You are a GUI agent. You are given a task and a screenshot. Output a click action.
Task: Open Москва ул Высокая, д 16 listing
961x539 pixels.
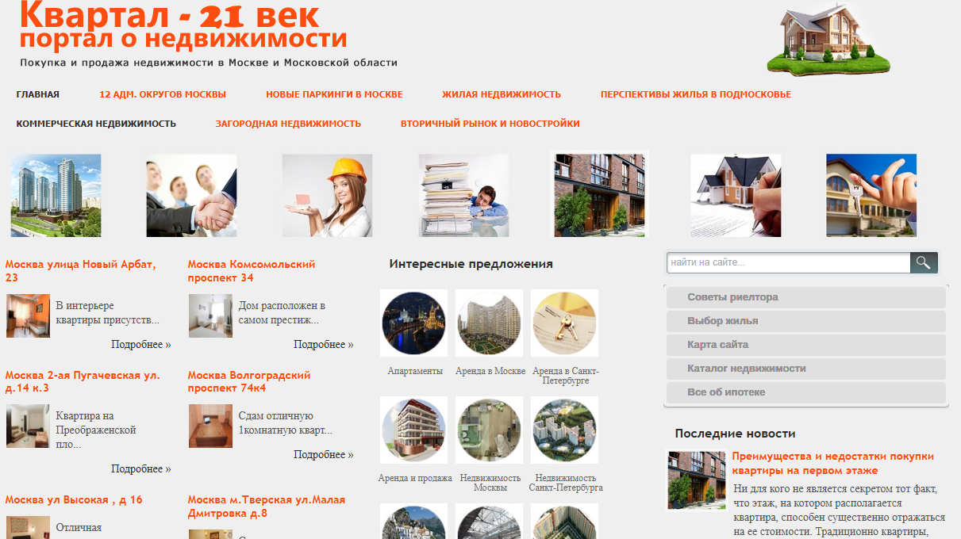tap(74, 499)
